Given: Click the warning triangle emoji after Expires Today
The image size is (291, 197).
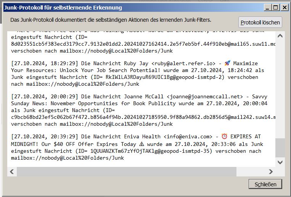Looking at the screenshot, I should (x=142, y=144).
